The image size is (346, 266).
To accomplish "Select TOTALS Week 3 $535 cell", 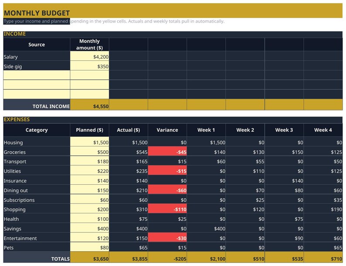I will tap(284, 257).
